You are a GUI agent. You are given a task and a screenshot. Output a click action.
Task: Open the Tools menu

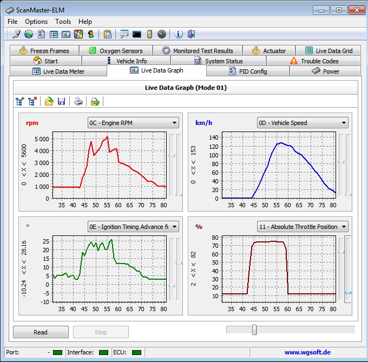pos(63,22)
